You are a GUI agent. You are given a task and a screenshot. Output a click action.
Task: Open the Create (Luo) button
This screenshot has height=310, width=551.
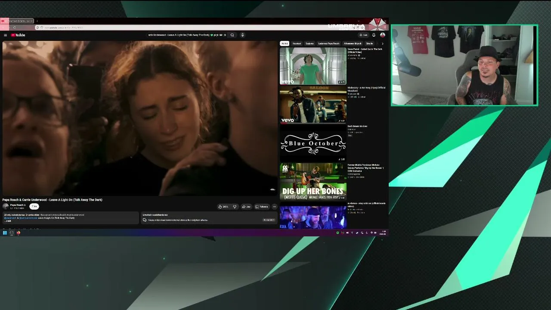[x=363, y=35]
